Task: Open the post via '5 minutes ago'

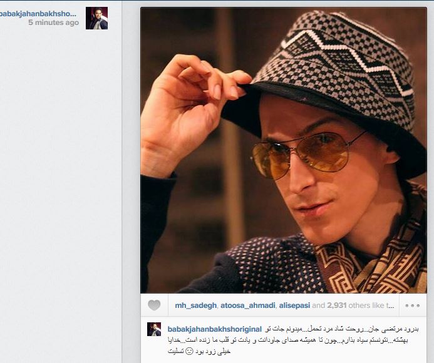Action: tap(54, 23)
